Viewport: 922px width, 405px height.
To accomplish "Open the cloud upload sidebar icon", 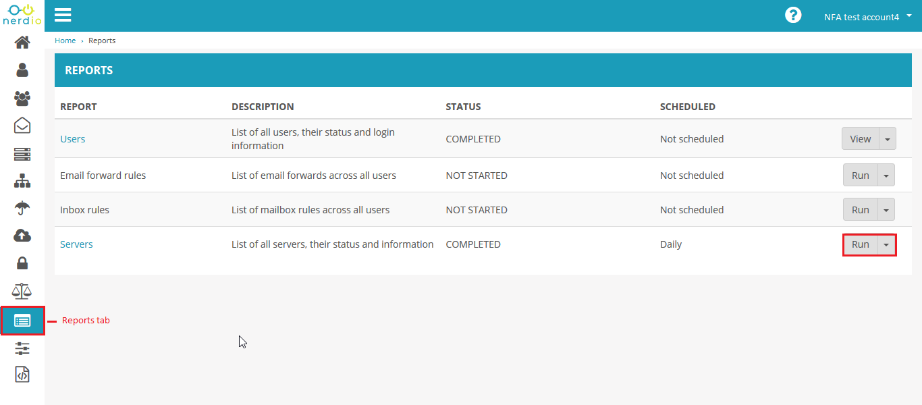I will [22, 236].
